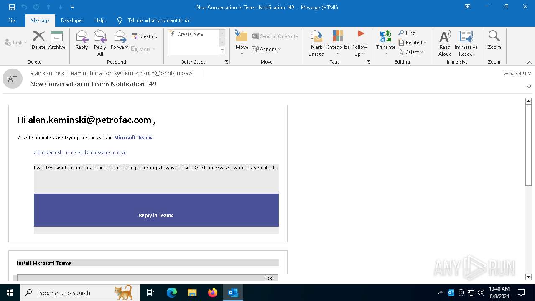The height and width of the screenshot is (301, 535).
Task: Click the volume speaker tray icon
Action: pos(481,293)
